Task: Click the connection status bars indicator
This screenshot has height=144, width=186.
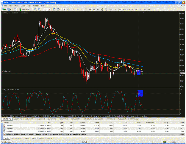Action: point(164,142)
